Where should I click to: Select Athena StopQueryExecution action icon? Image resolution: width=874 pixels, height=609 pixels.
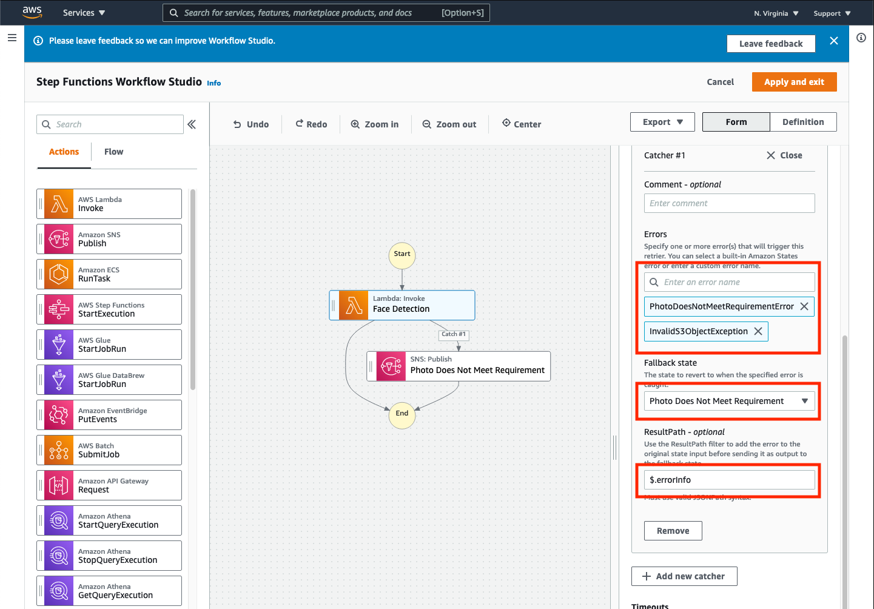pos(59,556)
